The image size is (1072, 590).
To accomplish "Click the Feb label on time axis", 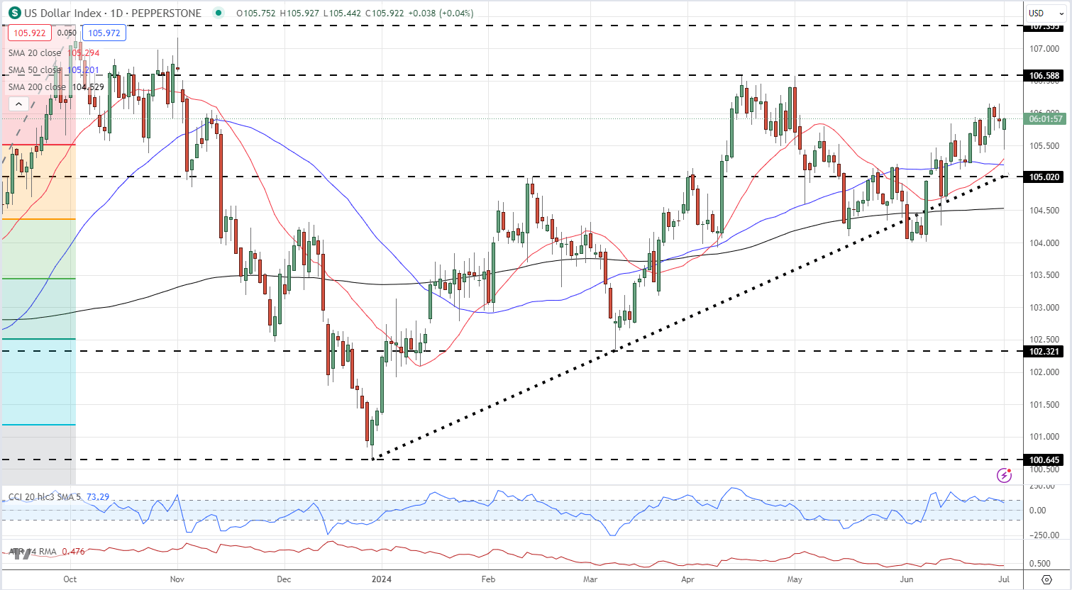I will [x=488, y=579].
